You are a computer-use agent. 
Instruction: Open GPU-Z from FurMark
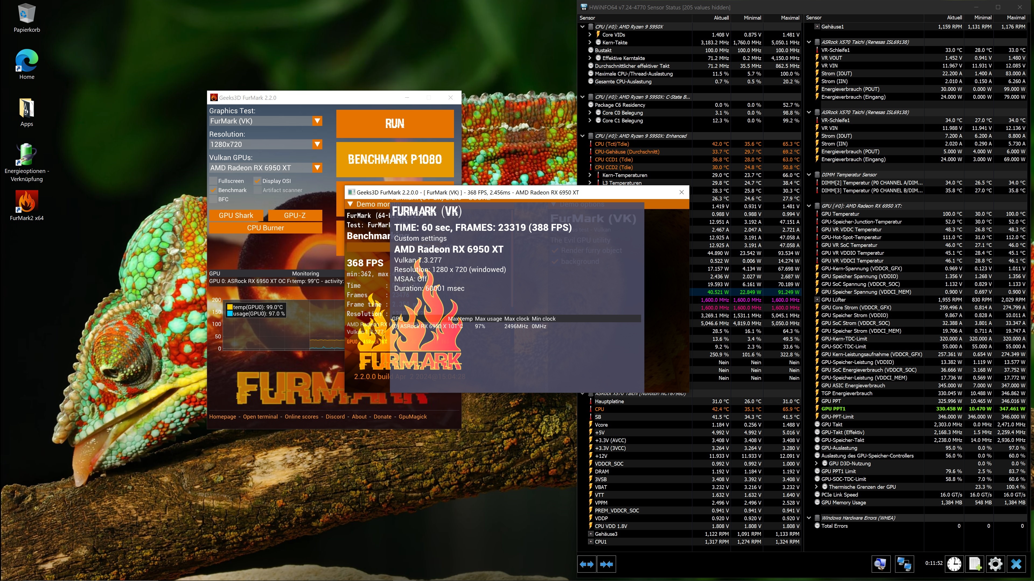click(295, 215)
